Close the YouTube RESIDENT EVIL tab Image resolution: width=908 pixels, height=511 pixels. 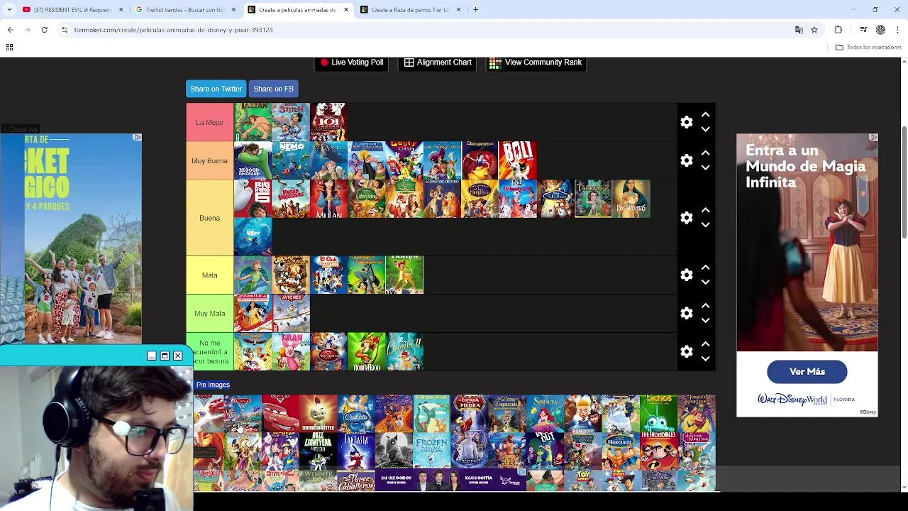tap(121, 10)
